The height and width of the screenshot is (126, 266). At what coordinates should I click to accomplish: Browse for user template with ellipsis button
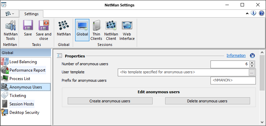(x=251, y=73)
